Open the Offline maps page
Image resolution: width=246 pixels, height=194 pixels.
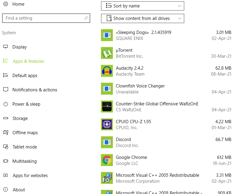coord(25,133)
